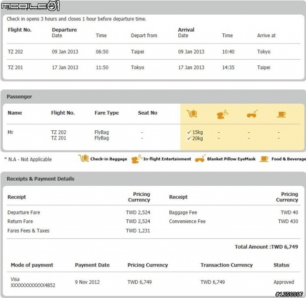
Task: Click the Convenience Fee label
Action: click(x=187, y=222)
